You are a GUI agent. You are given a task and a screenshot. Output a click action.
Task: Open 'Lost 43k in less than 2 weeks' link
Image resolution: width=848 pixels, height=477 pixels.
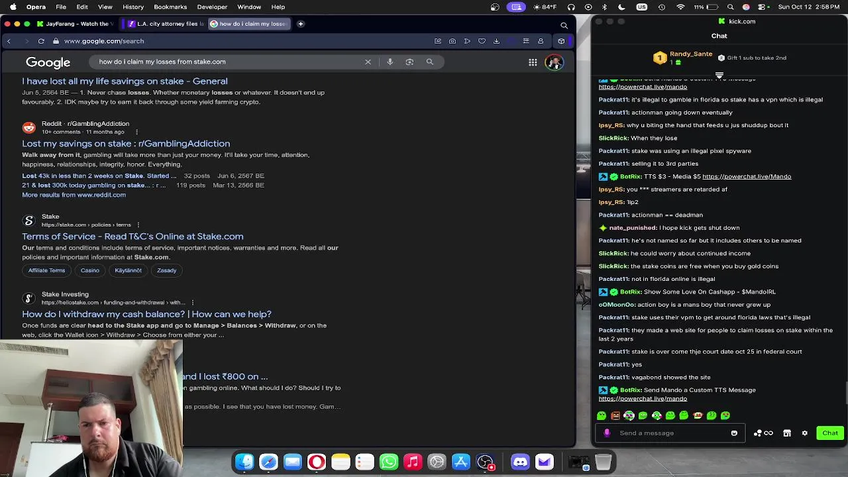(99, 176)
